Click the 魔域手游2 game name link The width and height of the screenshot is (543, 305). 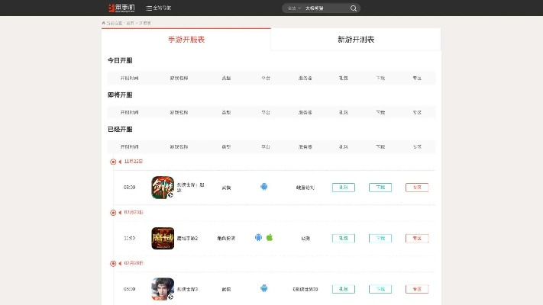[x=187, y=238]
